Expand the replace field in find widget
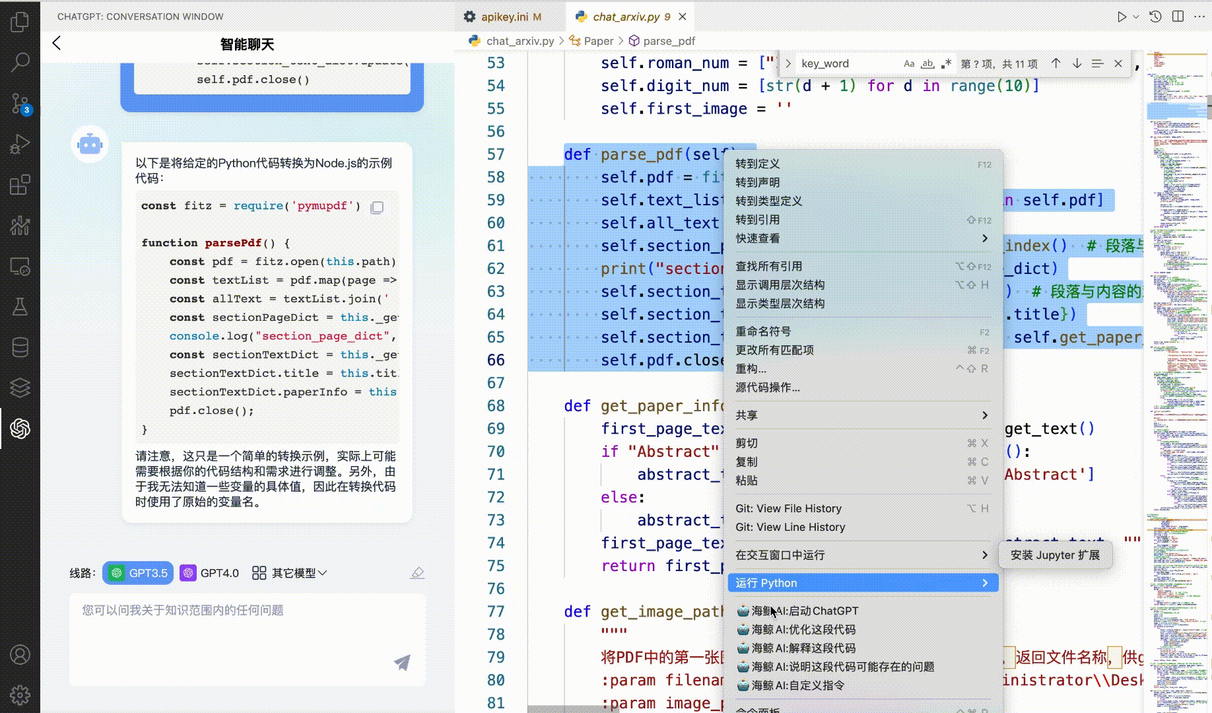The width and height of the screenshot is (1212, 713). click(x=788, y=63)
